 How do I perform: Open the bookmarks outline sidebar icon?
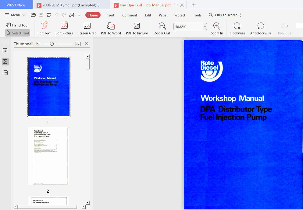tap(5, 51)
